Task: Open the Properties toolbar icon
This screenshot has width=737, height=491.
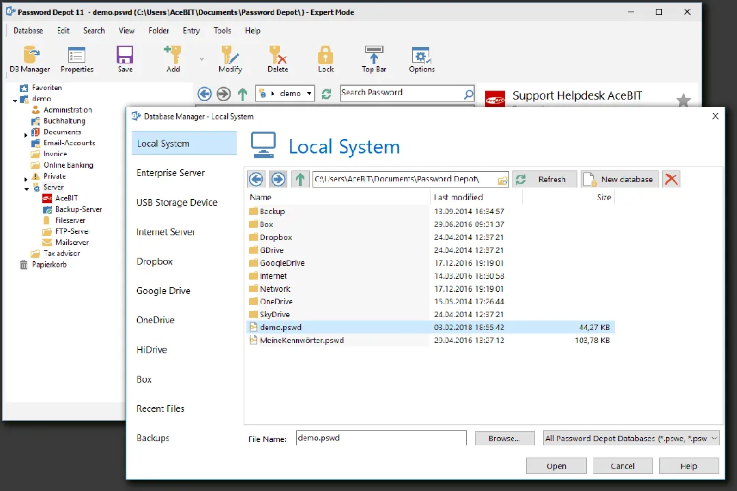Action: pyautogui.click(x=77, y=59)
